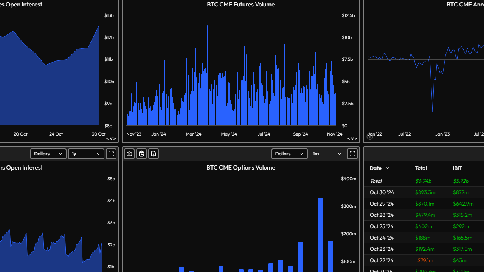Click the $402m total value
The height and width of the screenshot is (272, 484).
click(423, 226)
